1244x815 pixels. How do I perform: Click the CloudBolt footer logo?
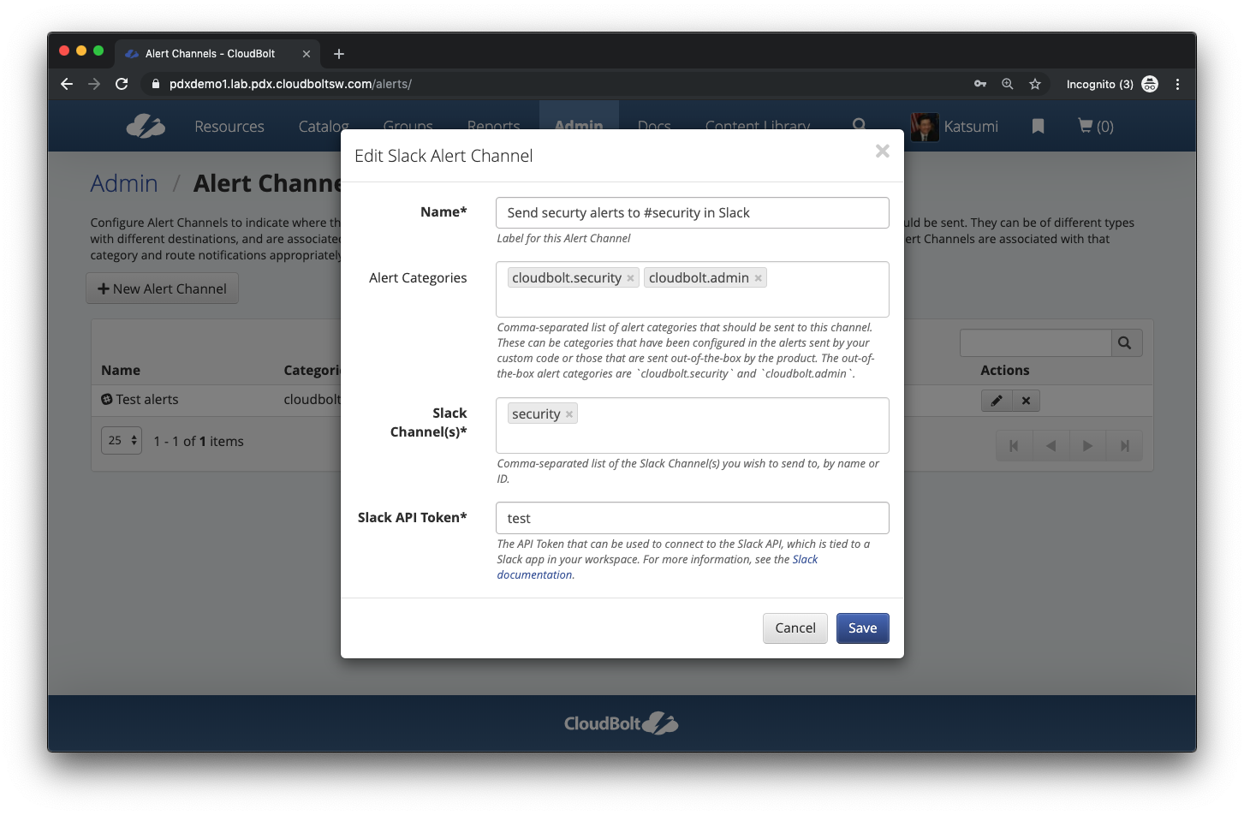[x=622, y=723]
